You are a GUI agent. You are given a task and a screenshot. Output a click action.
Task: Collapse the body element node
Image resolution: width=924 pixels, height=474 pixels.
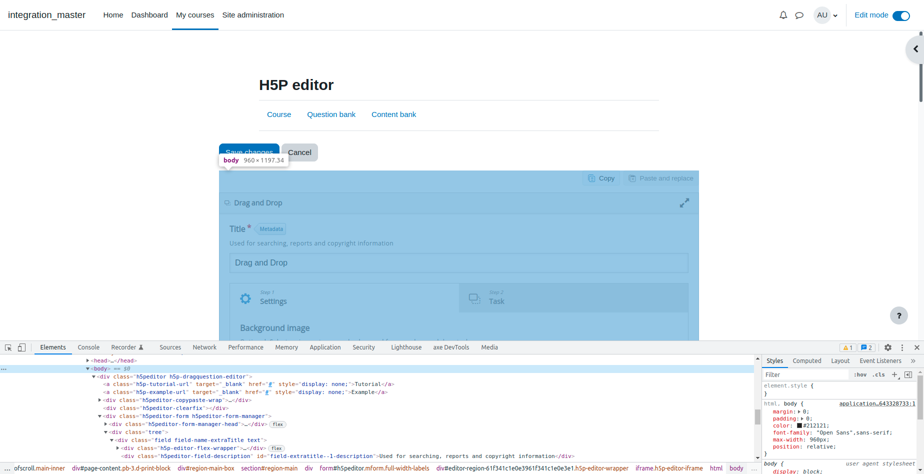coord(88,368)
